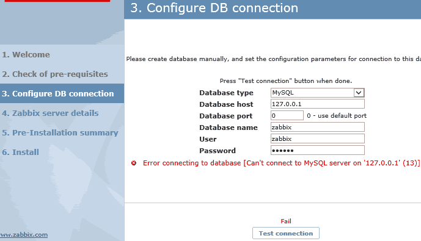The height and width of the screenshot is (241, 421).
Task: Focus the Database host field with 127.0.0.1
Action: click(317, 104)
